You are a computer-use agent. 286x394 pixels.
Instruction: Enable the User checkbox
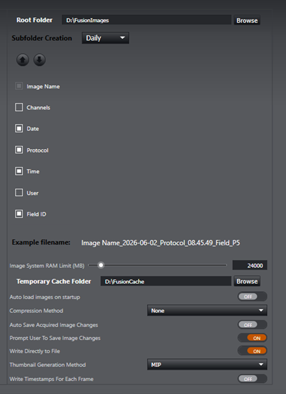(19, 193)
